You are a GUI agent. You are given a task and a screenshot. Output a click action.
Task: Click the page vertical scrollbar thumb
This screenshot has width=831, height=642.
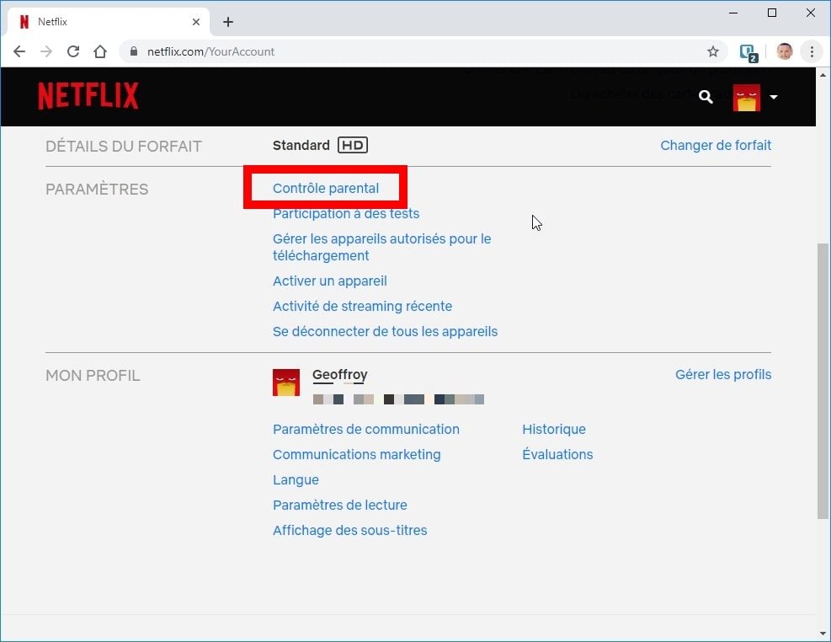[823, 381]
